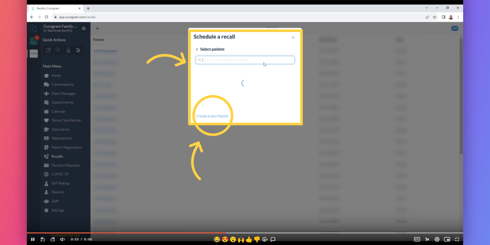Image resolution: width=490 pixels, height=245 pixels.
Task: Toggle closed captions (CC)
Action: click(x=417, y=239)
